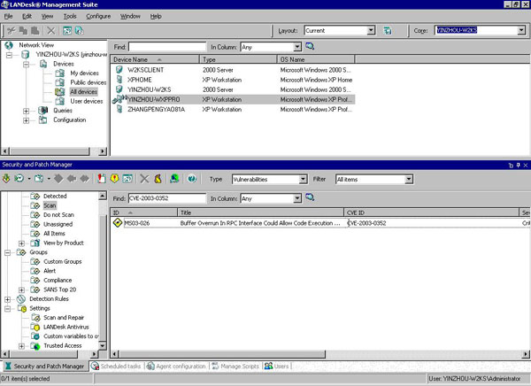
Task: Expand the SANS Top 20 group
Action: pyautogui.click(x=22, y=289)
